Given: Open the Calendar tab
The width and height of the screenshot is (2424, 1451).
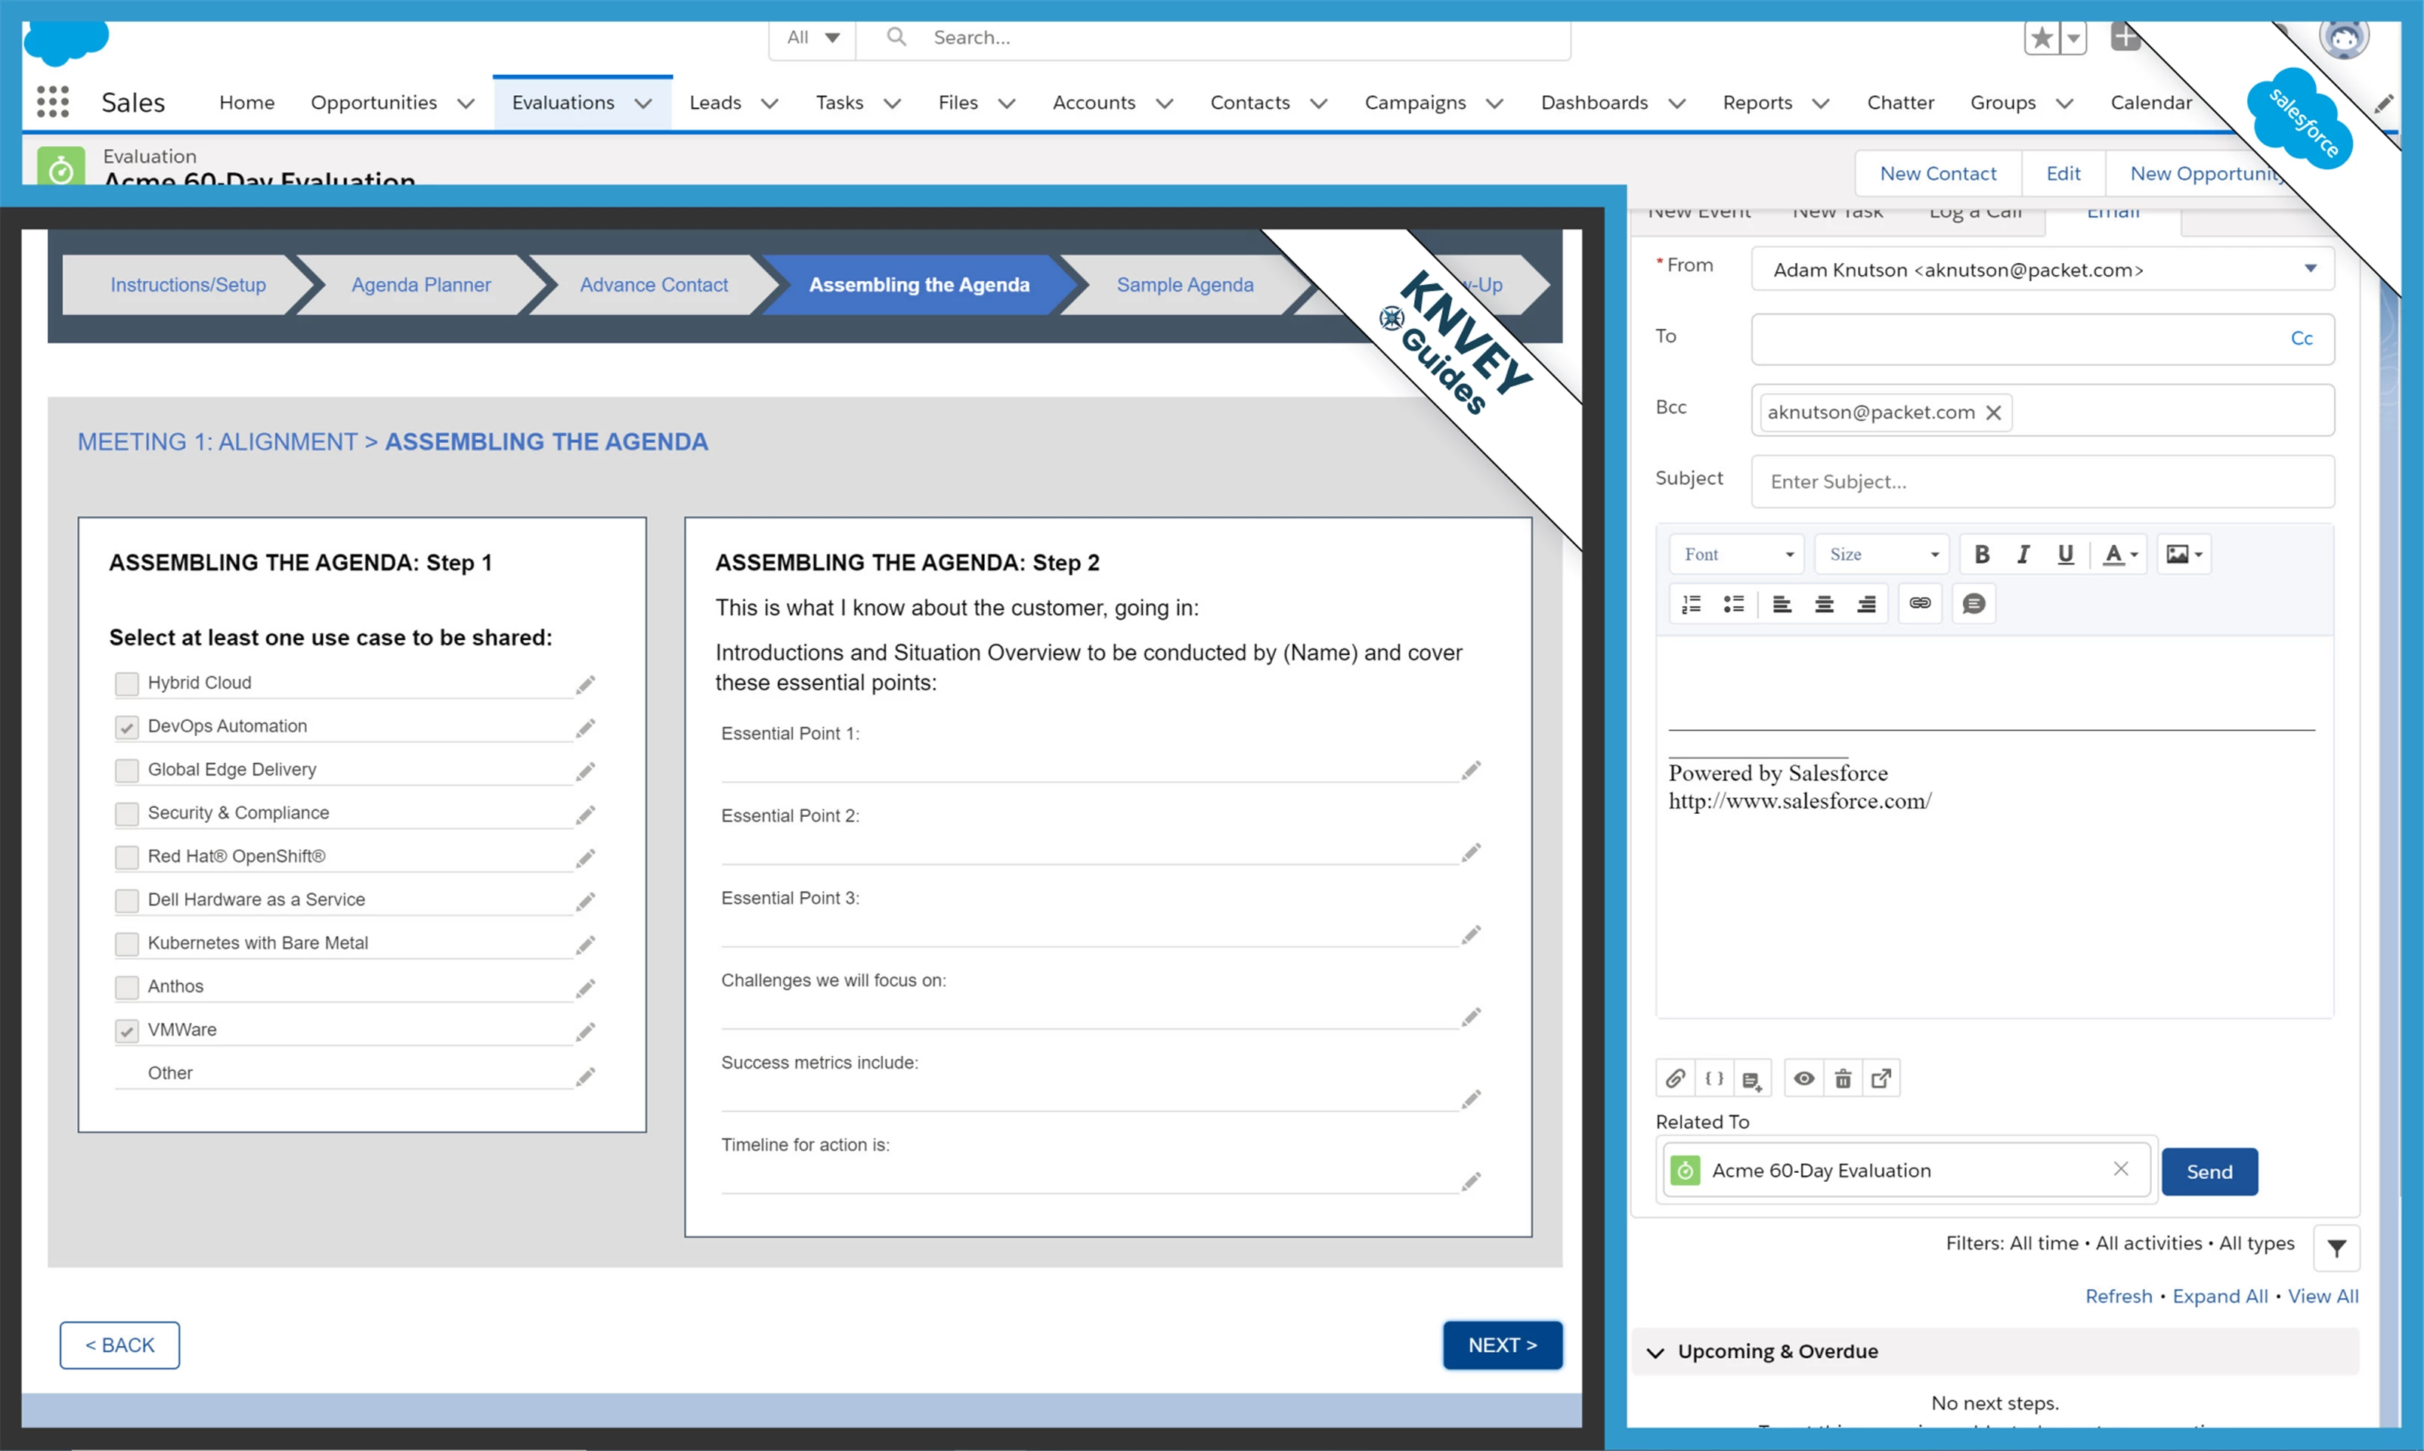Looking at the screenshot, I should tap(2150, 103).
